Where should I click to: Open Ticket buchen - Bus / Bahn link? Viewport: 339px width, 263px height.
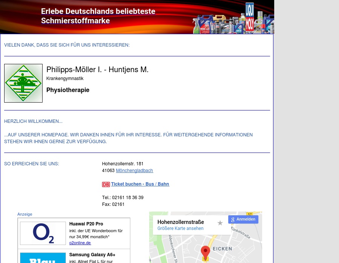140,184
